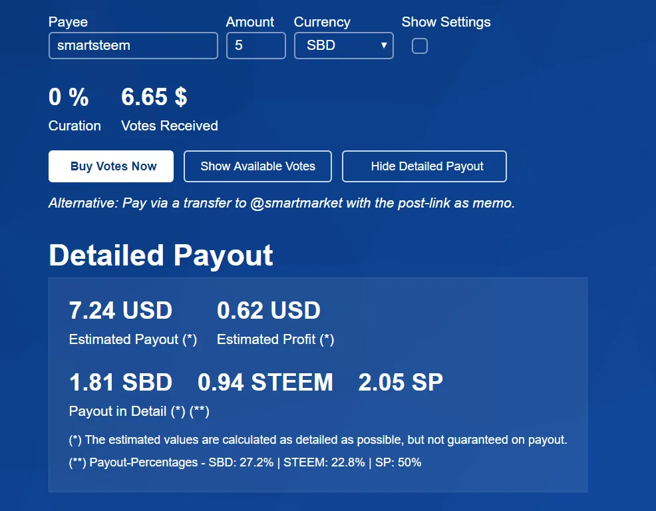The width and height of the screenshot is (656, 511).
Task: Click Hide Detailed Payout button
Action: point(424,166)
